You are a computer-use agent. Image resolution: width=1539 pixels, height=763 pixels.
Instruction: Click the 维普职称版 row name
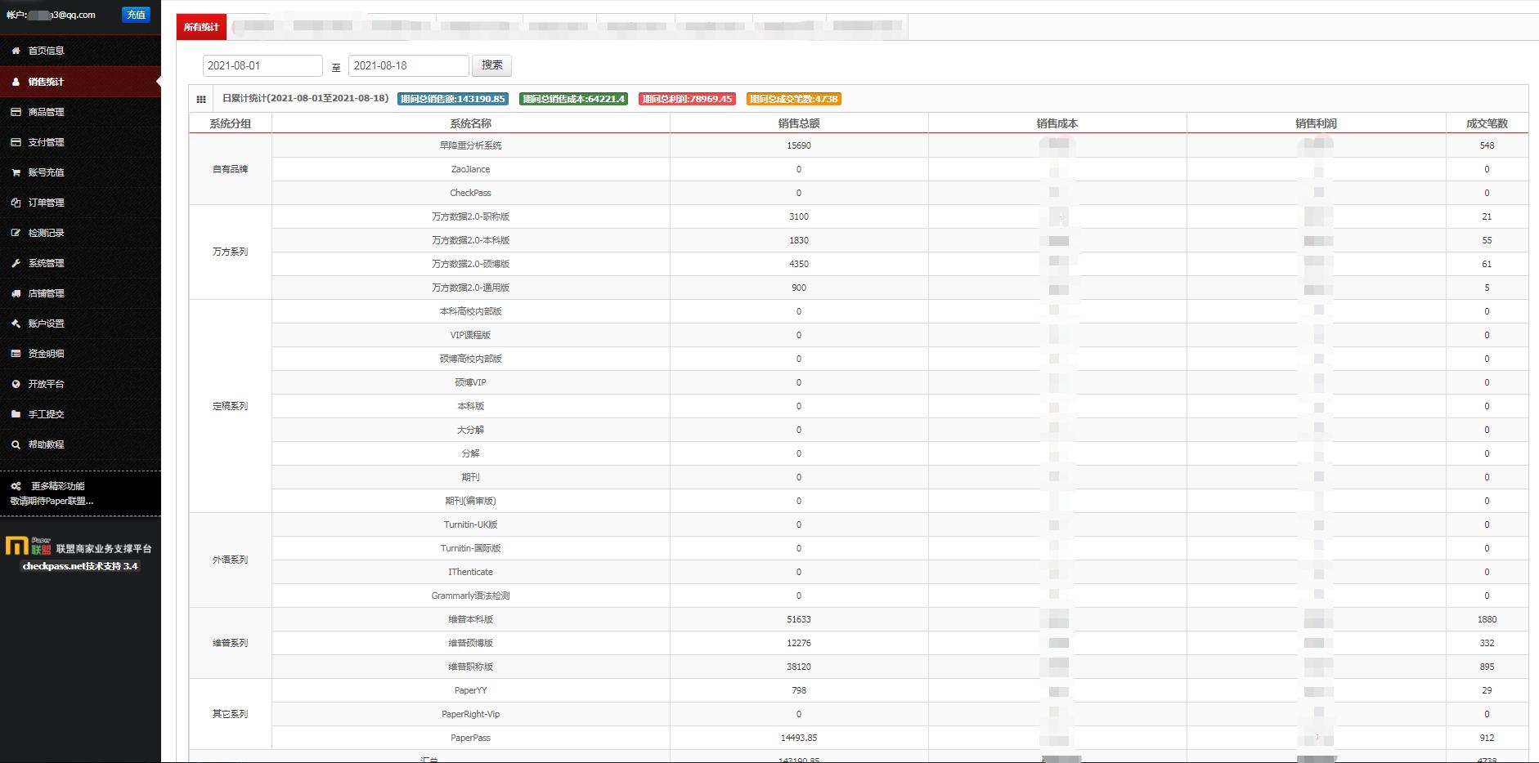(x=471, y=667)
